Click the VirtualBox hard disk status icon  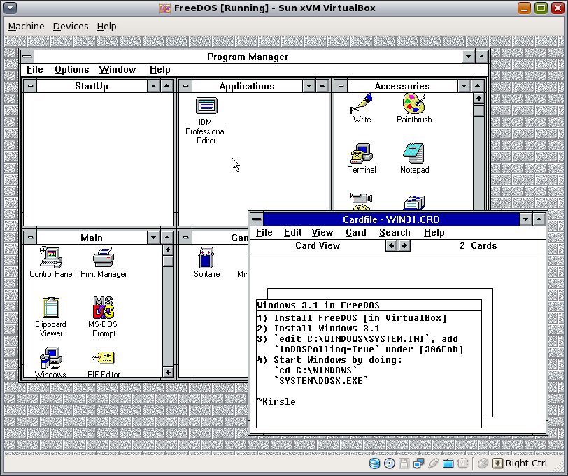click(x=374, y=463)
